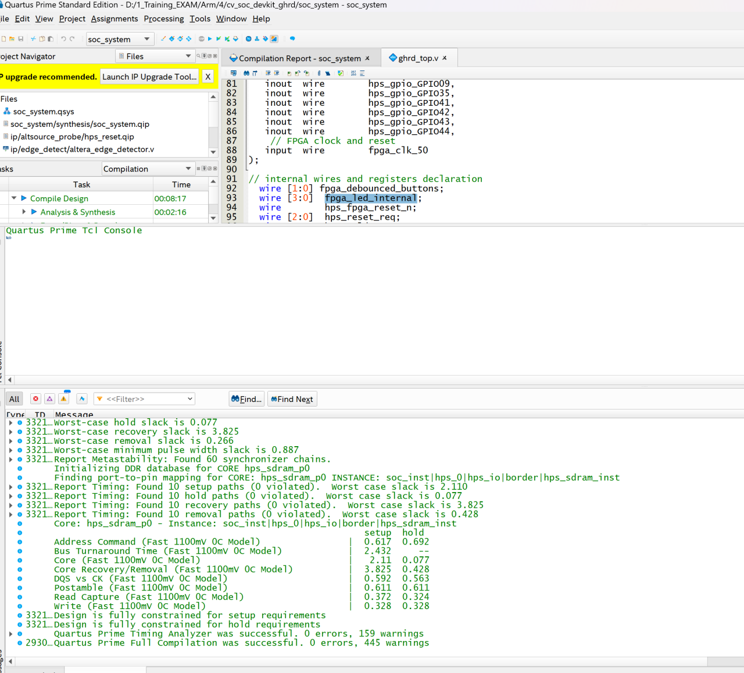Toggle the error messages filter icon
The height and width of the screenshot is (673, 744).
point(36,399)
